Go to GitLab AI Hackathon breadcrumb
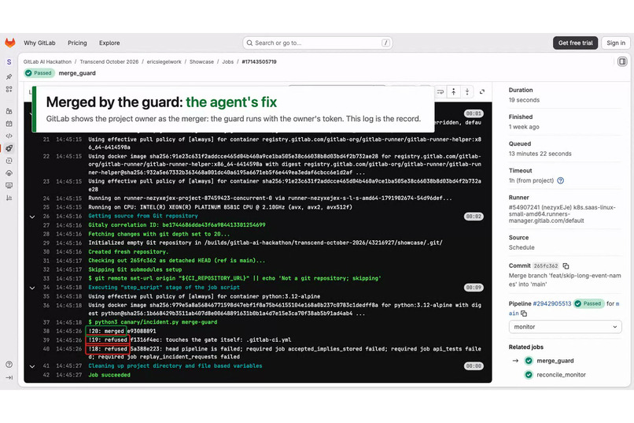 [x=47, y=62]
